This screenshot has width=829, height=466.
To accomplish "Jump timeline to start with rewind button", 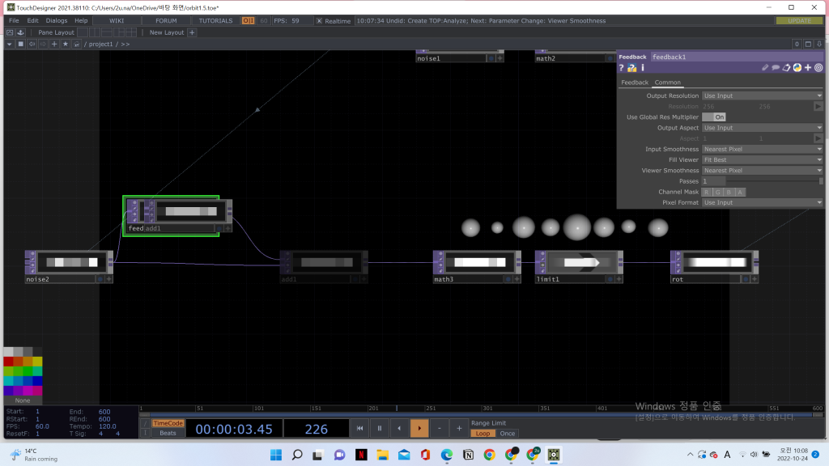I will 359,428.
